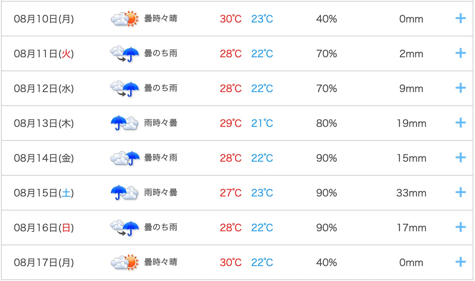Expand details for 08月10日(月) with plus
The image size is (475, 281).
(460, 18)
